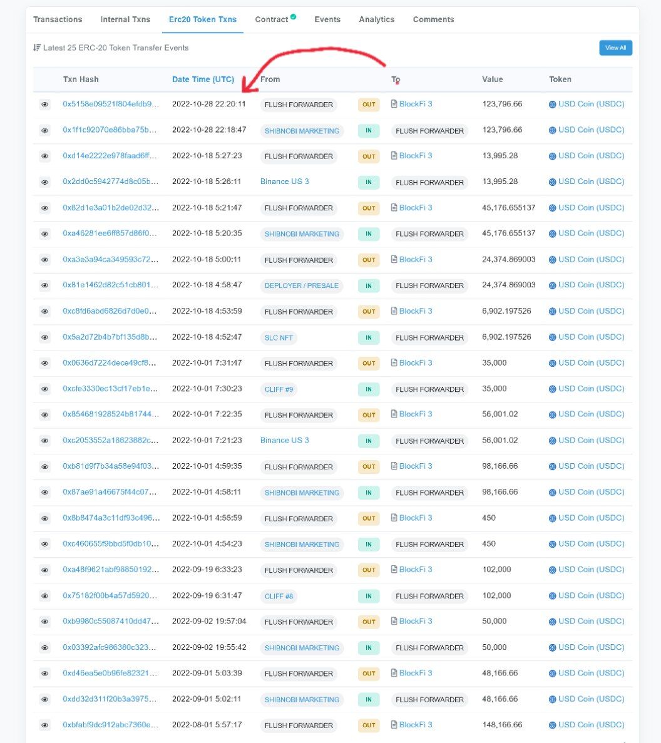The height and width of the screenshot is (743, 661).
Task: Click eye icon for txn 0xc8fd6abd6826d7d0e0
Action: (x=45, y=311)
